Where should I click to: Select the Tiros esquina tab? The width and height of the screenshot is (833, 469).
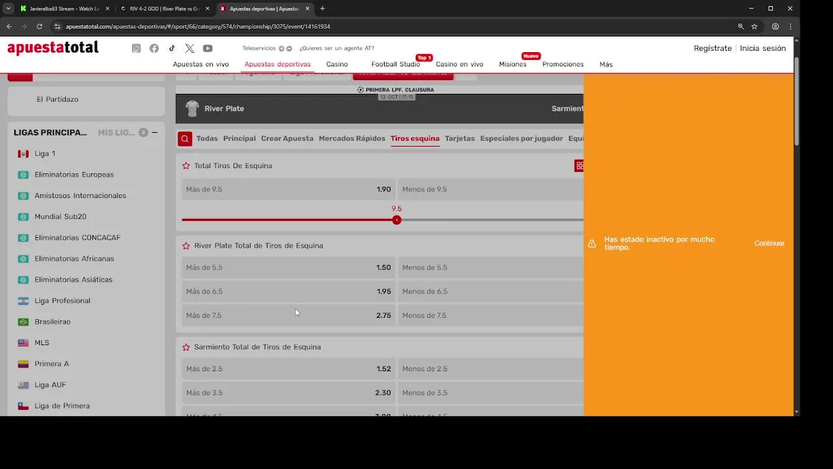point(415,138)
